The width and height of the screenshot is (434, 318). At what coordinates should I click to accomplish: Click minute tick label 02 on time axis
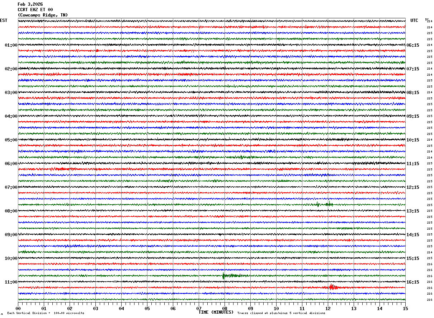pyautogui.click(x=70, y=308)
